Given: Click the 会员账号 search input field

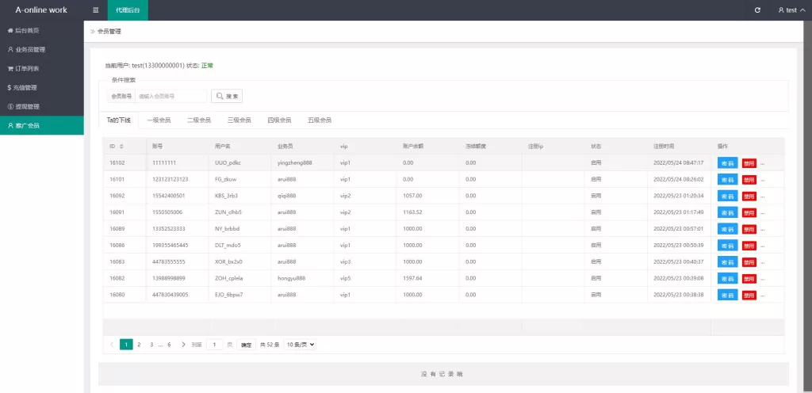Looking at the screenshot, I should 170,96.
